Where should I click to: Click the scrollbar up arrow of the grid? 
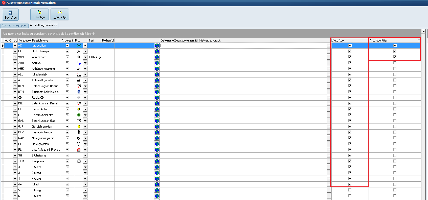[423, 31]
